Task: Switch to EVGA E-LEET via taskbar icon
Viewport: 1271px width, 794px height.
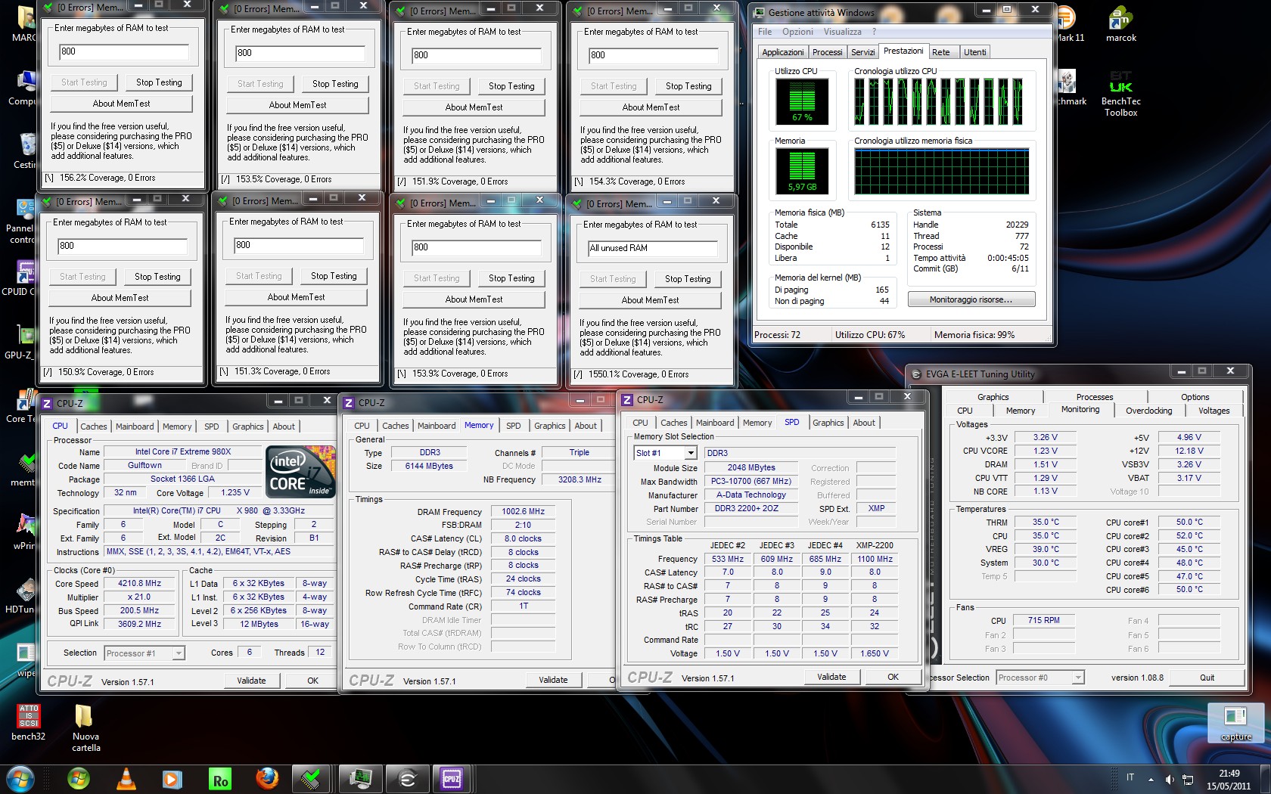Action: tap(407, 778)
